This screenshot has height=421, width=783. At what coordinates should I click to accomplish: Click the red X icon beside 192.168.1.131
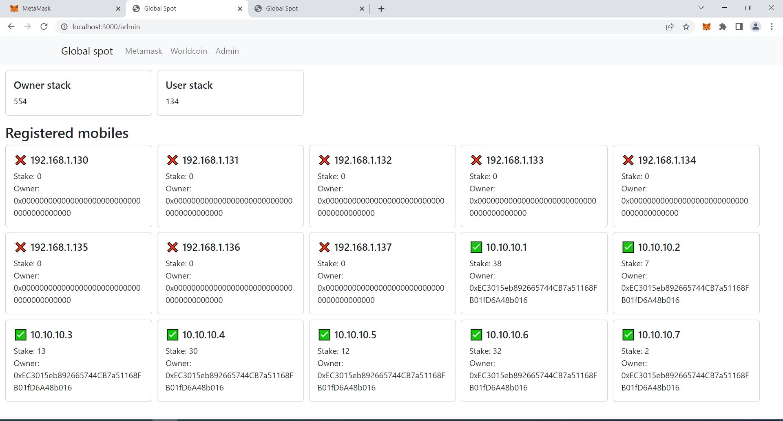[173, 160]
